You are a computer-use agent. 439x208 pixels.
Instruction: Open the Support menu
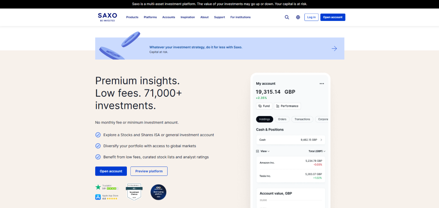pos(219,17)
